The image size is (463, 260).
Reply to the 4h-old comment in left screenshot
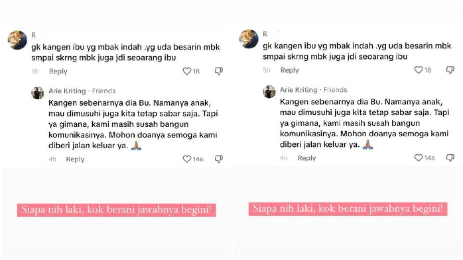pyautogui.click(x=75, y=159)
